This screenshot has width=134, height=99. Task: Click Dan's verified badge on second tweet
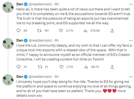(x=26, y=41)
